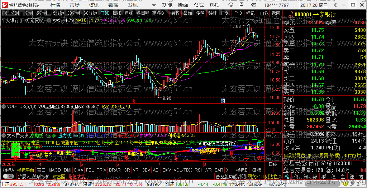Open the 选项 menu

[215, 5]
